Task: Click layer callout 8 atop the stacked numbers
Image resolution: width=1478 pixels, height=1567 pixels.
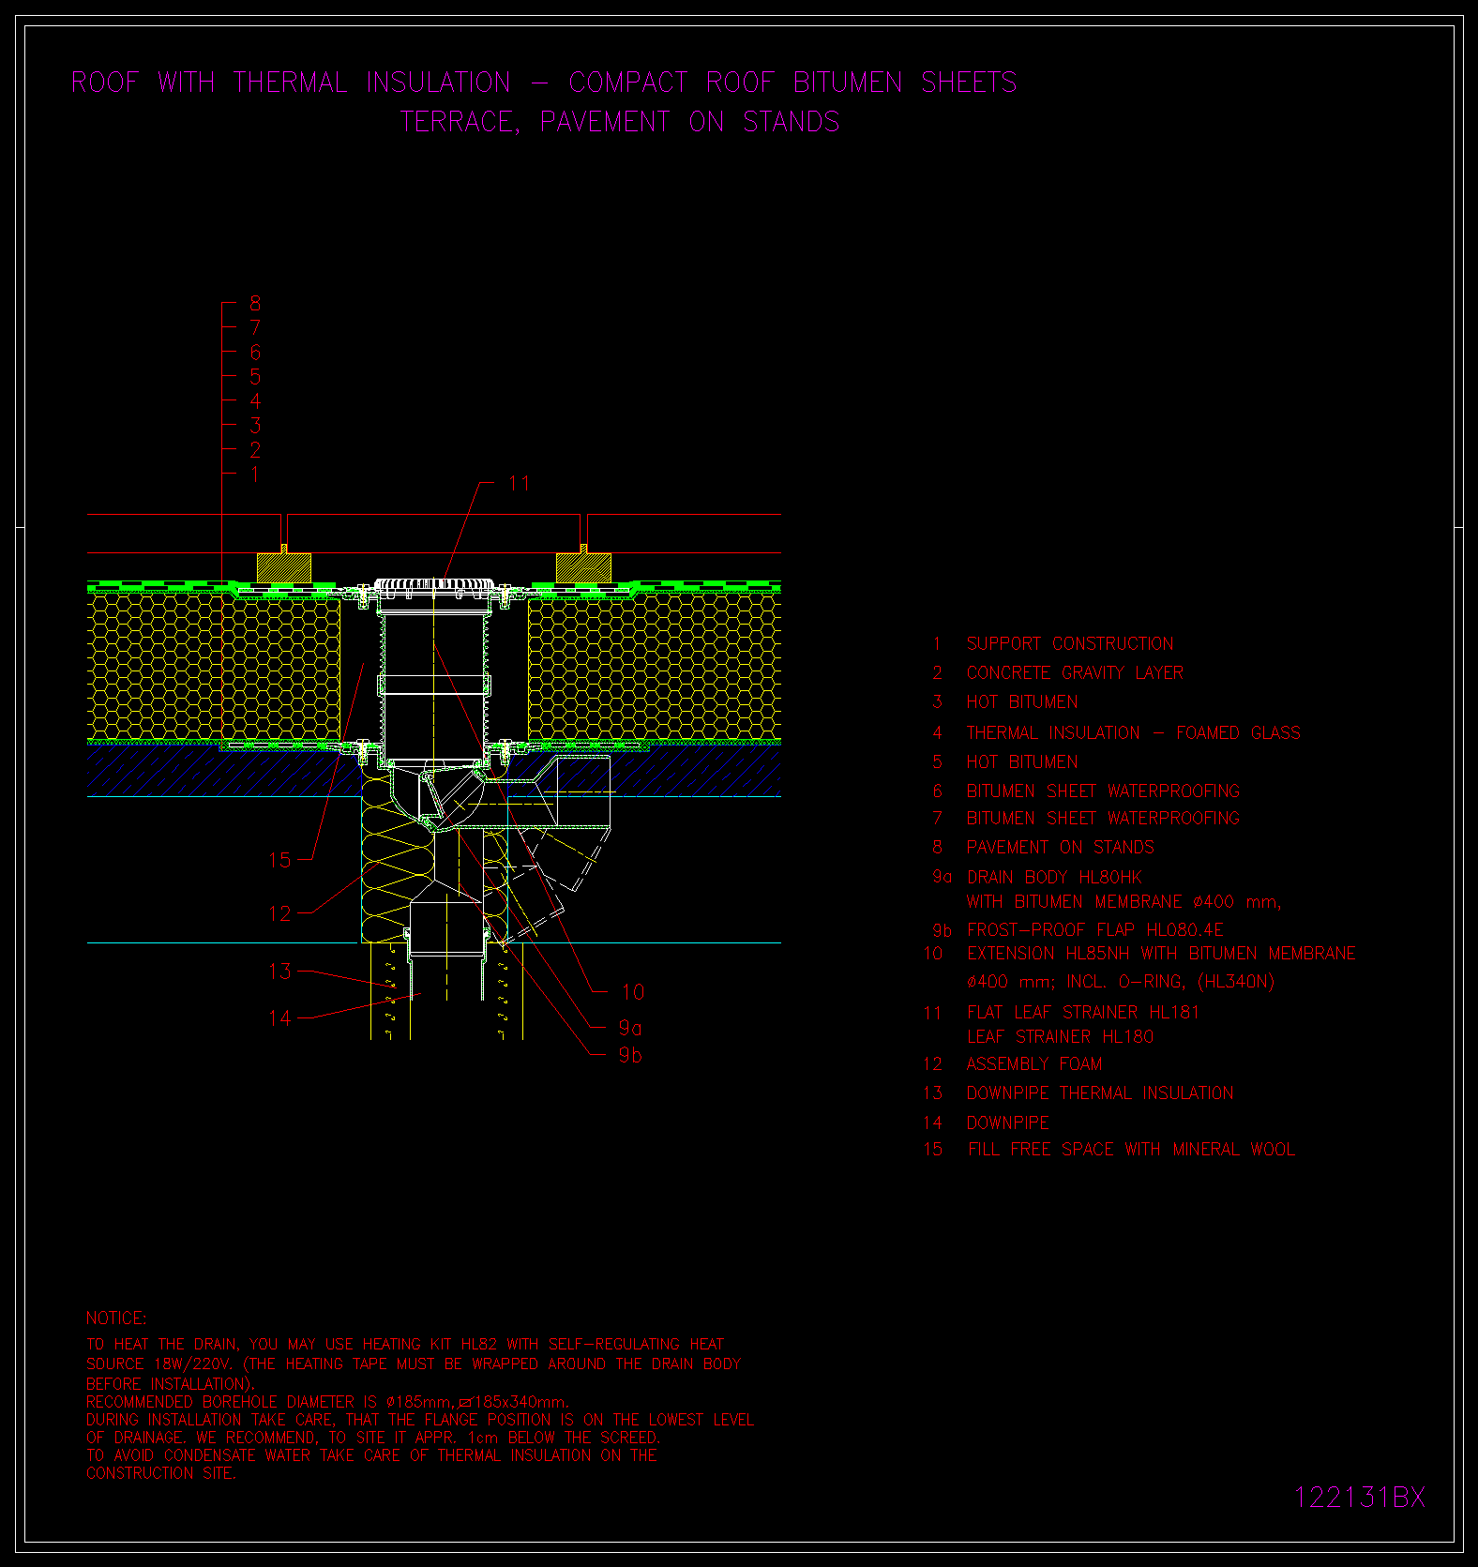Action: [255, 304]
